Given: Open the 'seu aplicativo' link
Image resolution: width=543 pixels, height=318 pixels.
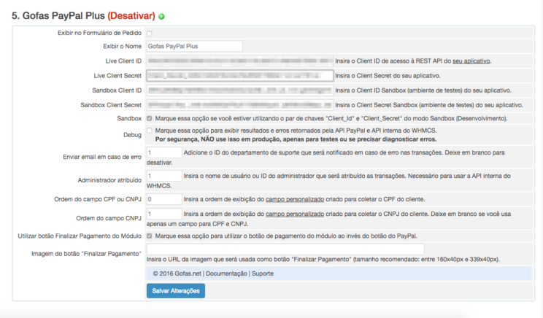Looking at the screenshot, I should click(471, 61).
